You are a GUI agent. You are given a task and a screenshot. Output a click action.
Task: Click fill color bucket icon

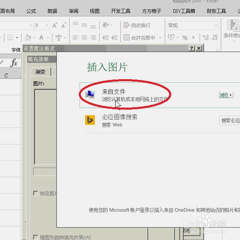coord(28,38)
